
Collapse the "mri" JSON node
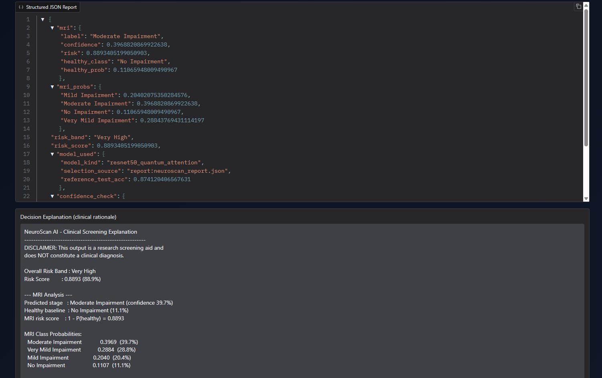click(x=52, y=28)
